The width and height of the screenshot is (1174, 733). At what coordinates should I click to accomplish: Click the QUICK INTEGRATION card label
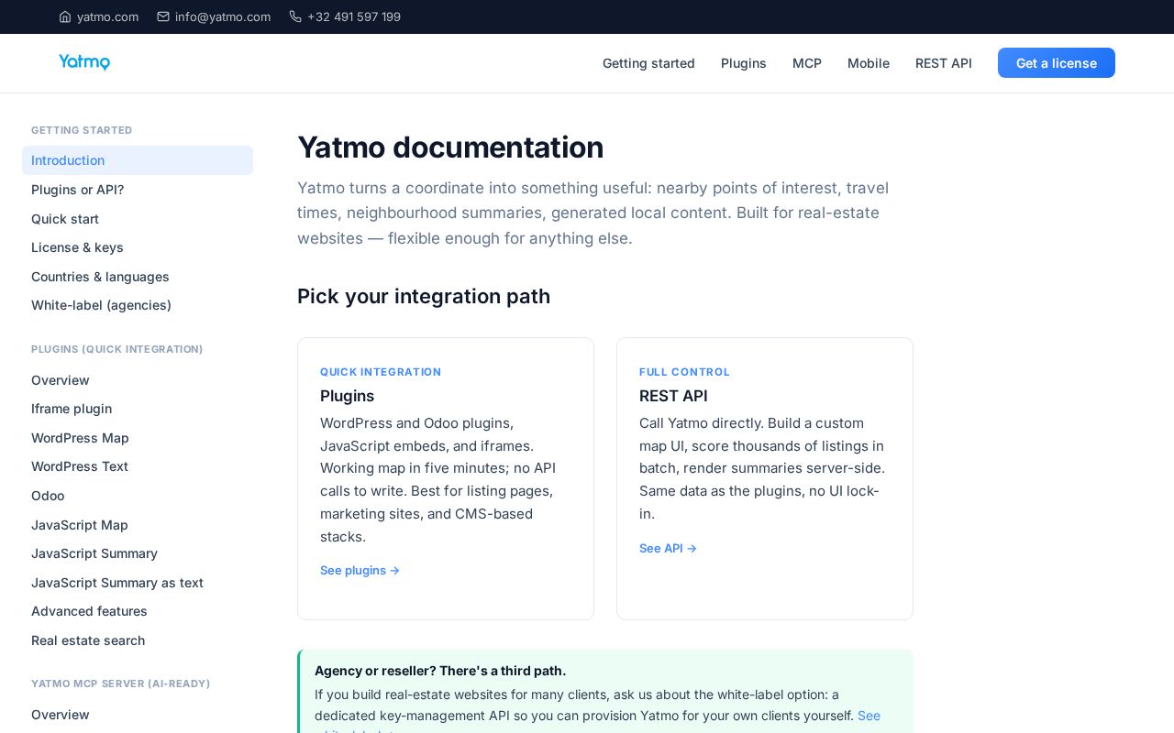[381, 372]
